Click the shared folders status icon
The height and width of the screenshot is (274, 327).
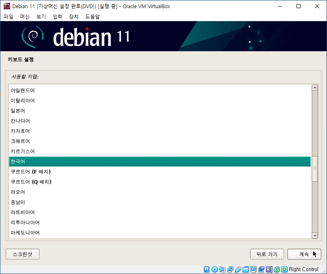[246, 269]
